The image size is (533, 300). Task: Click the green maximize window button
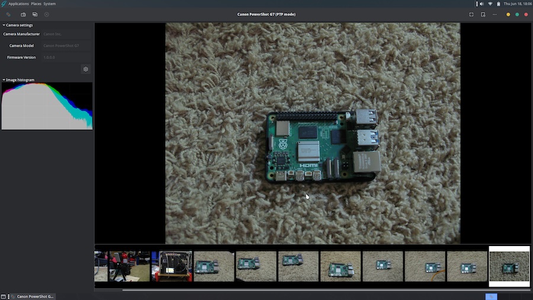coord(517,15)
